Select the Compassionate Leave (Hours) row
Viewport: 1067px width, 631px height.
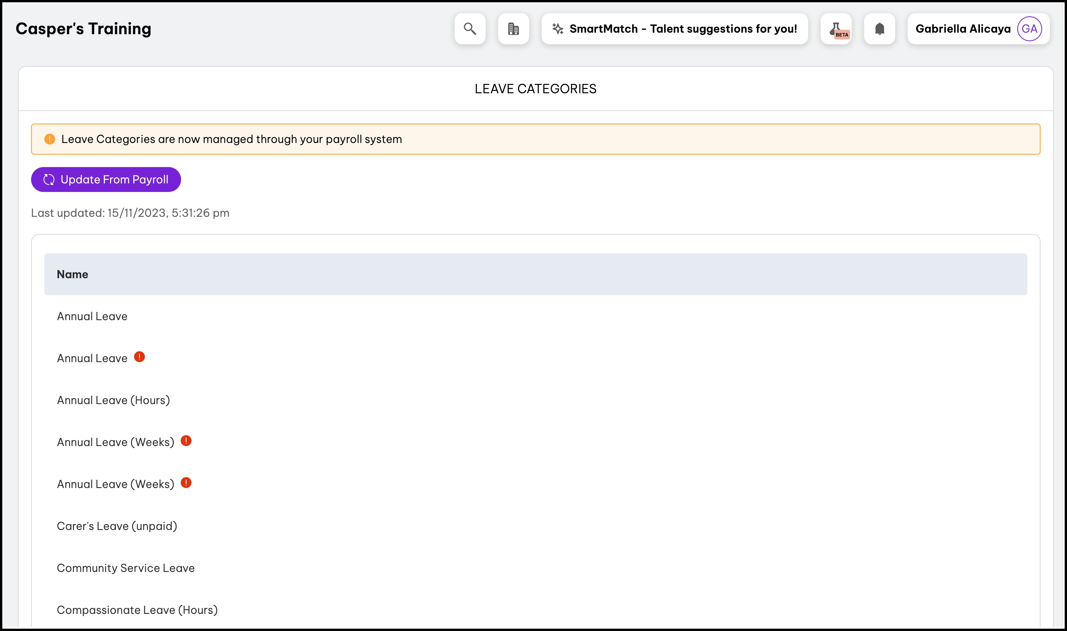pyautogui.click(x=137, y=610)
